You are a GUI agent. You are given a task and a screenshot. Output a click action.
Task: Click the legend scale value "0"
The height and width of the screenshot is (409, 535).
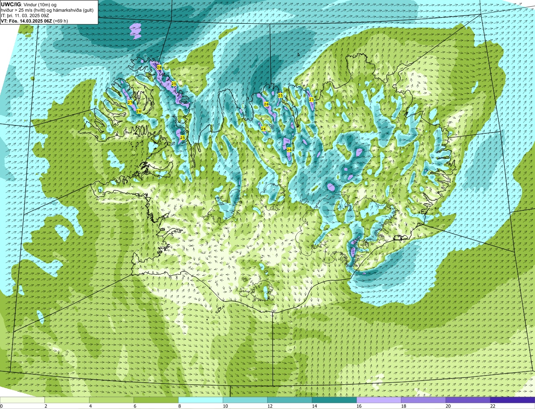tap(1, 406)
